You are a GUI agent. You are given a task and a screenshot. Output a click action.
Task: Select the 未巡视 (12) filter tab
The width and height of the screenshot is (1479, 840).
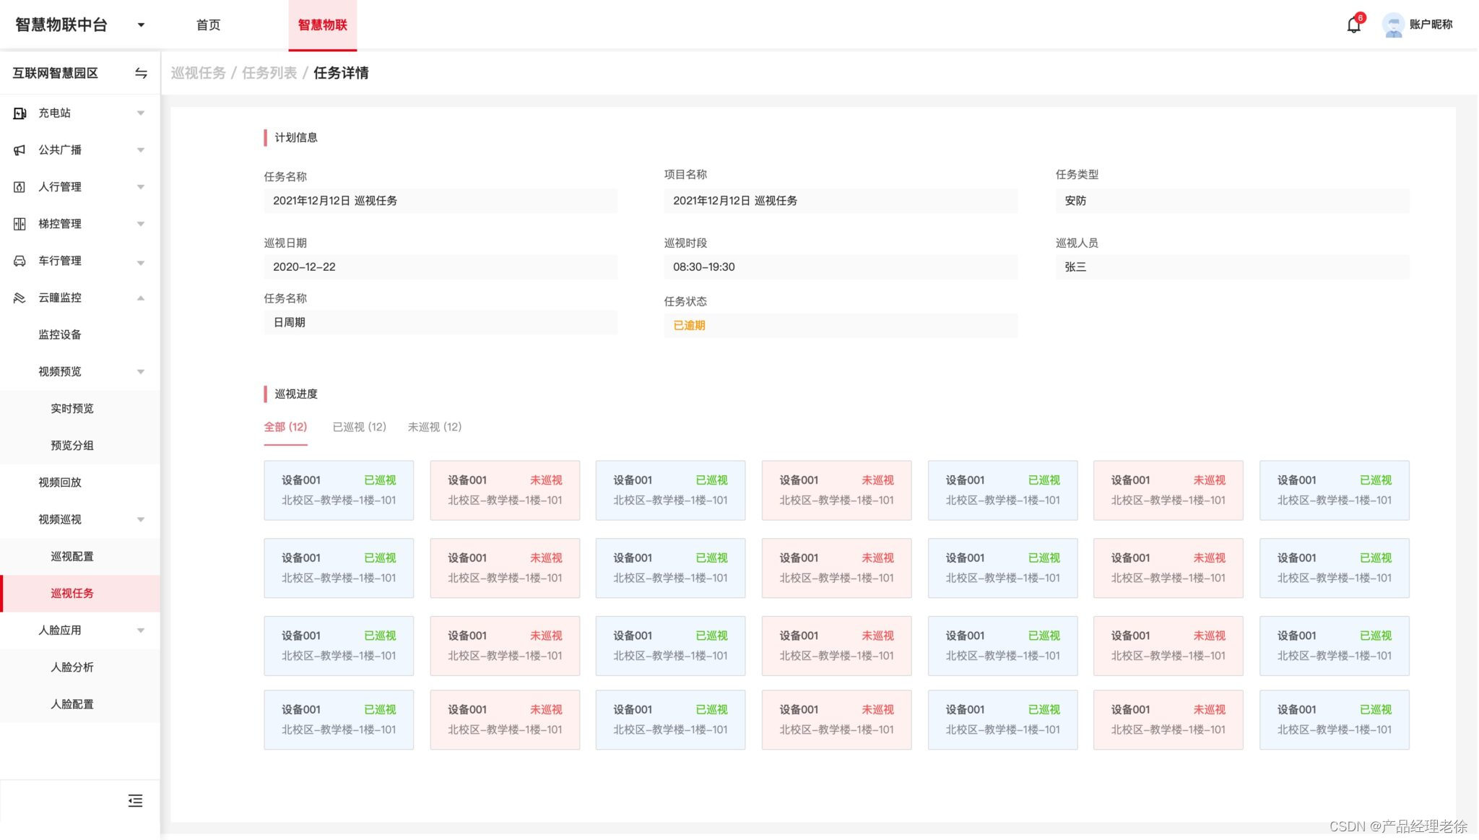click(x=434, y=427)
